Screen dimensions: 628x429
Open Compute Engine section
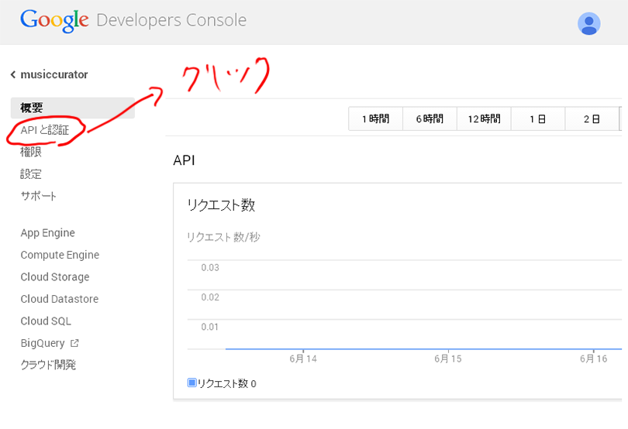(60, 255)
